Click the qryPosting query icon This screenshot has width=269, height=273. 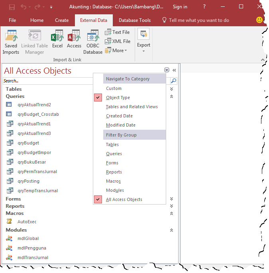tap(10, 181)
